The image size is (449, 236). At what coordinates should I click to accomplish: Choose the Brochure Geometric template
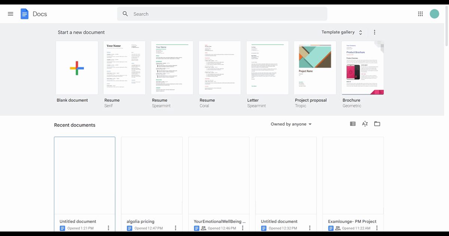click(x=363, y=68)
